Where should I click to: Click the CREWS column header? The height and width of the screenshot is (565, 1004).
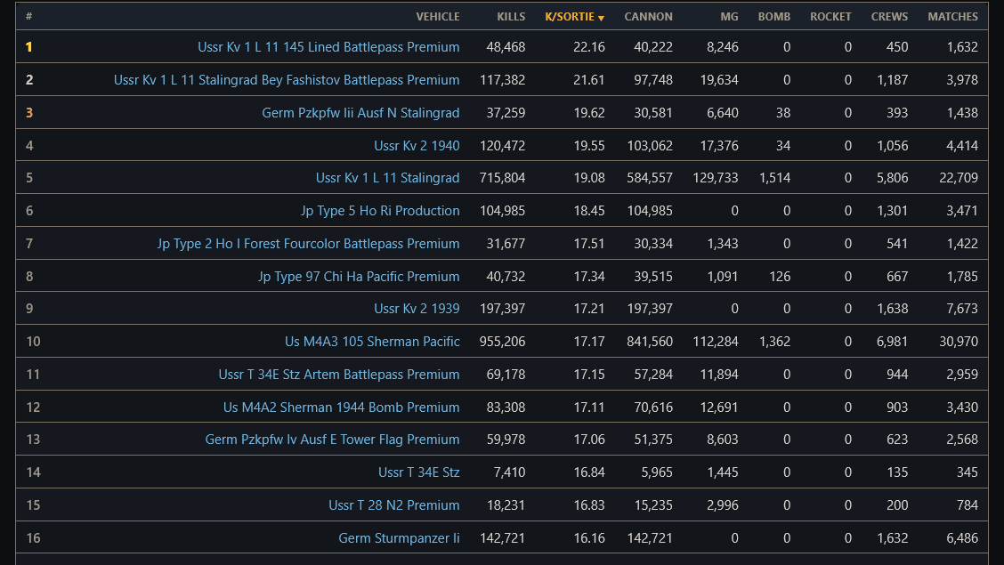coord(889,17)
